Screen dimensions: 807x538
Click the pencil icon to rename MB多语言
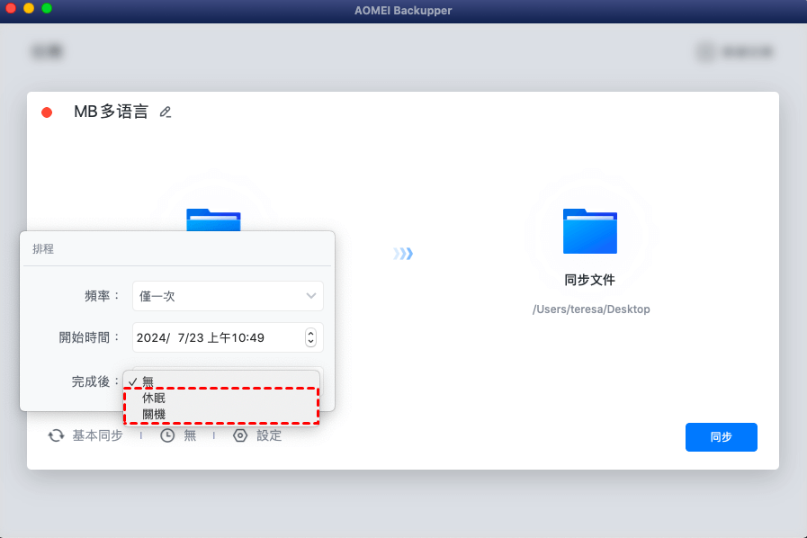click(x=166, y=112)
